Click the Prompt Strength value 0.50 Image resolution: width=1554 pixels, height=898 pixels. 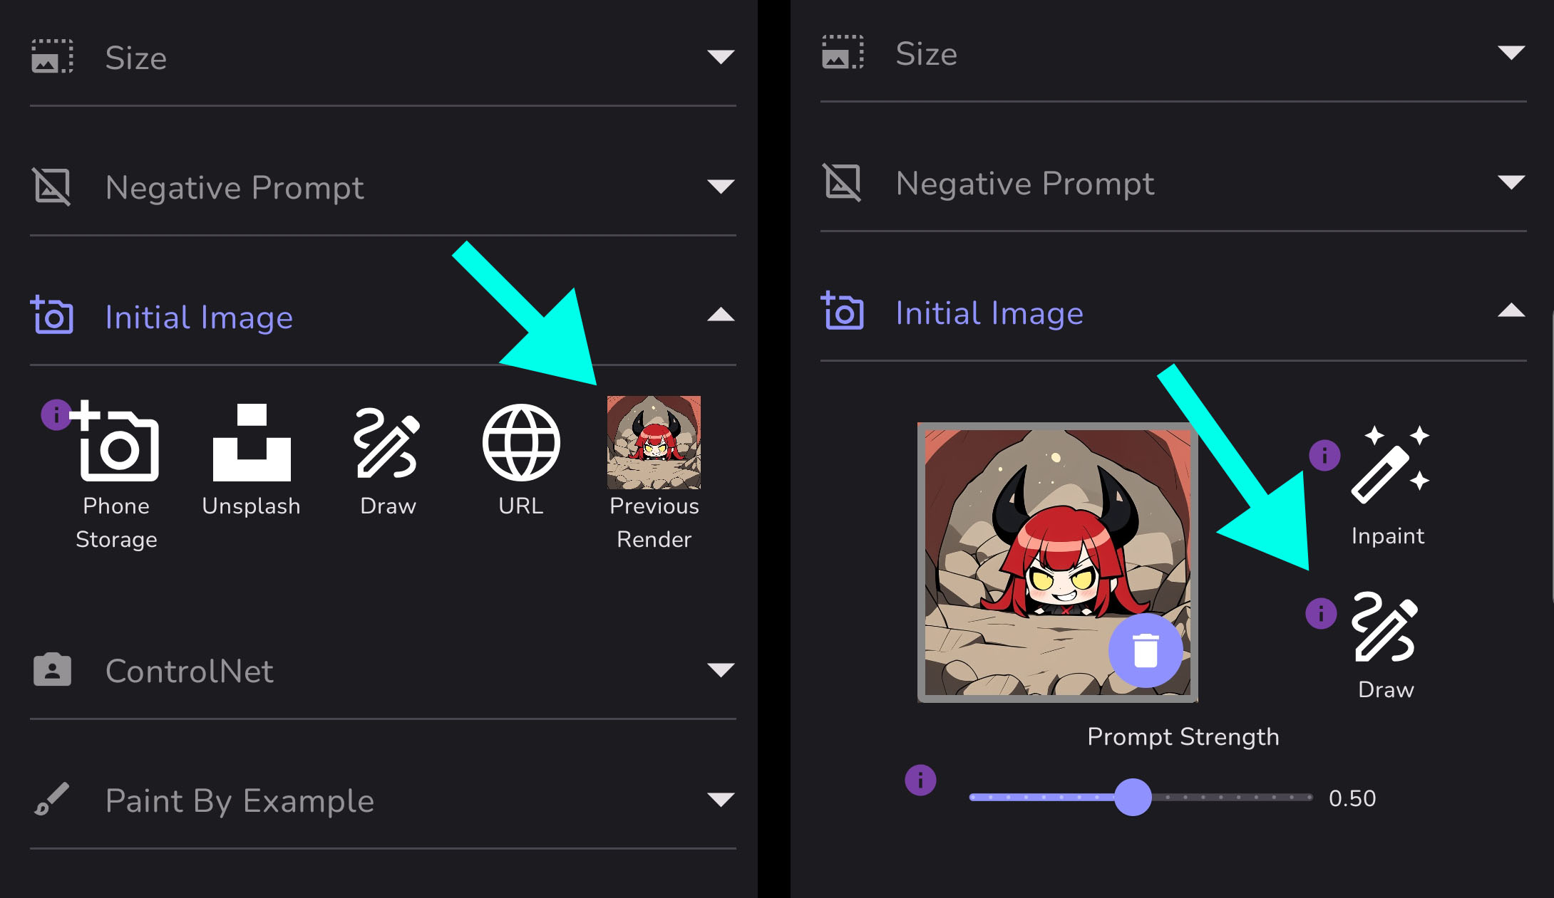tap(1352, 798)
